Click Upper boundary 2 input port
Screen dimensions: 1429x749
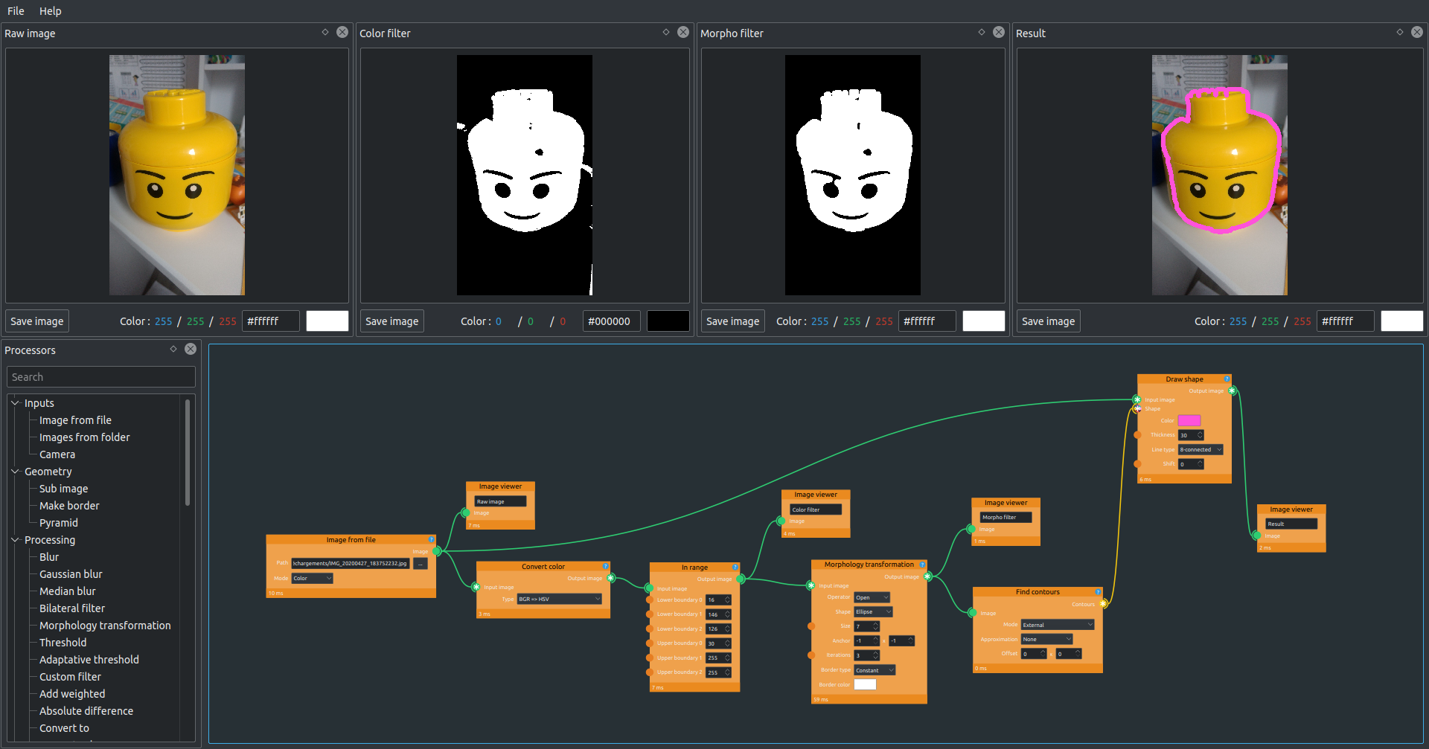click(650, 672)
